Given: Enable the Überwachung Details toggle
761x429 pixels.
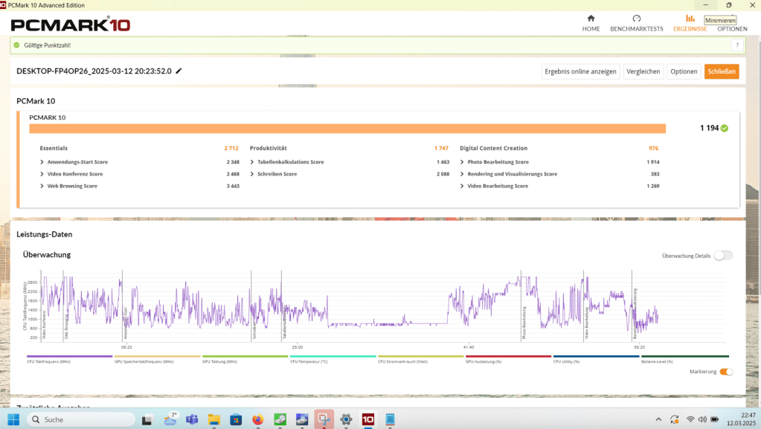Looking at the screenshot, I should tap(722, 256).
